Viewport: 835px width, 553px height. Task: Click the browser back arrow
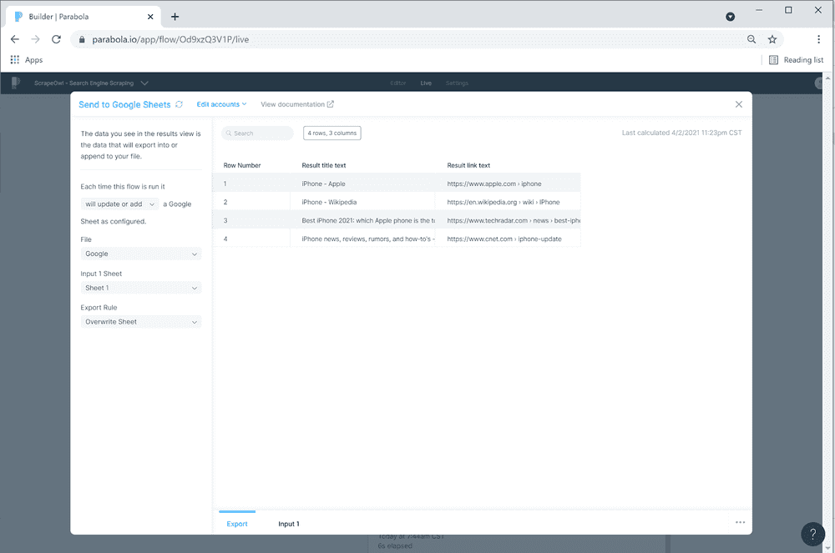pos(15,39)
